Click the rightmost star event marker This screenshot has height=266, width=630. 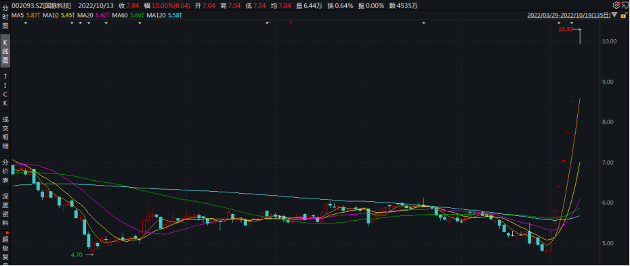(x=571, y=23)
